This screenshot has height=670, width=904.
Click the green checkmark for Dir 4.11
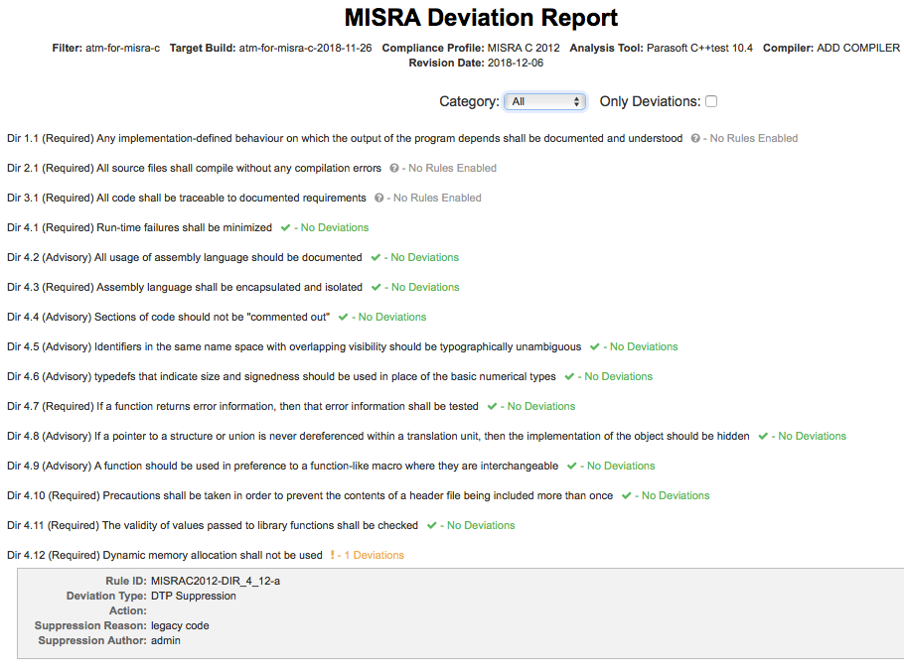pyautogui.click(x=431, y=525)
